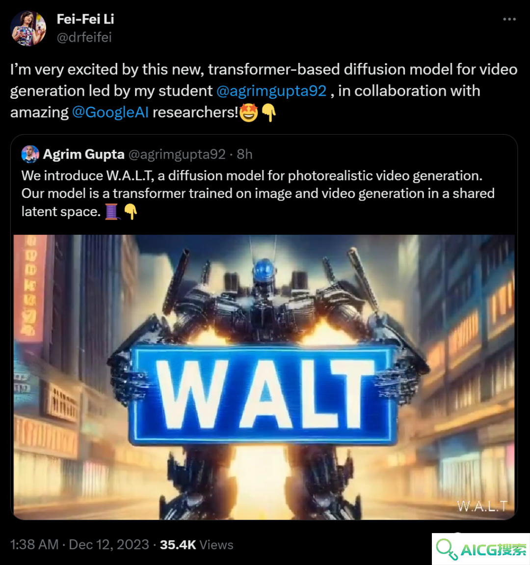Click the AICG search magnifier logo

[x=447, y=549]
